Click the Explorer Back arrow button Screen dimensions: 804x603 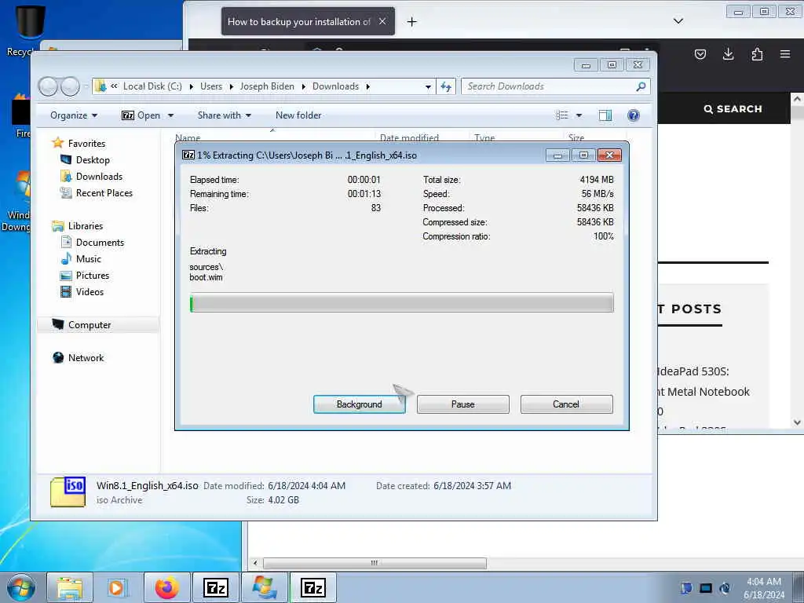pyautogui.click(x=48, y=86)
